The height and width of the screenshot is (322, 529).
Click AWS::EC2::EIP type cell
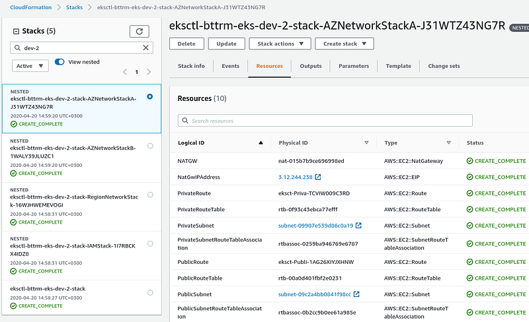(x=402, y=177)
